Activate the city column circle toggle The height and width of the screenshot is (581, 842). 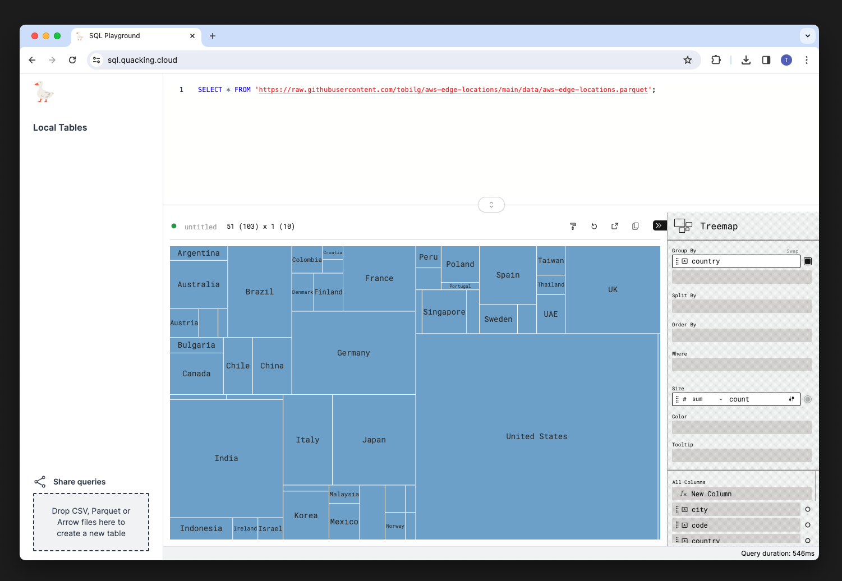click(808, 509)
